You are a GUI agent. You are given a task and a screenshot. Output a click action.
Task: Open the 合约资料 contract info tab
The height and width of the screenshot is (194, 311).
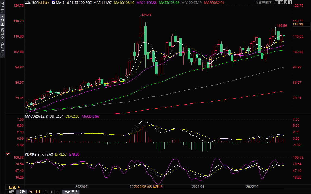click(x=2, y=50)
